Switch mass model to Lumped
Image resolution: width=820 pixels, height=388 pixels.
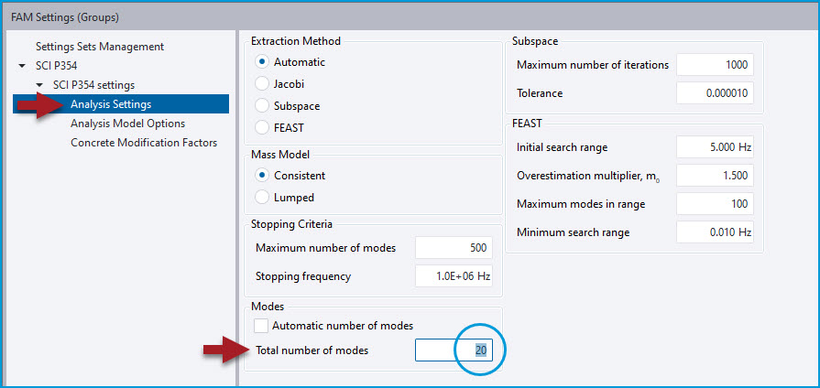click(x=263, y=198)
